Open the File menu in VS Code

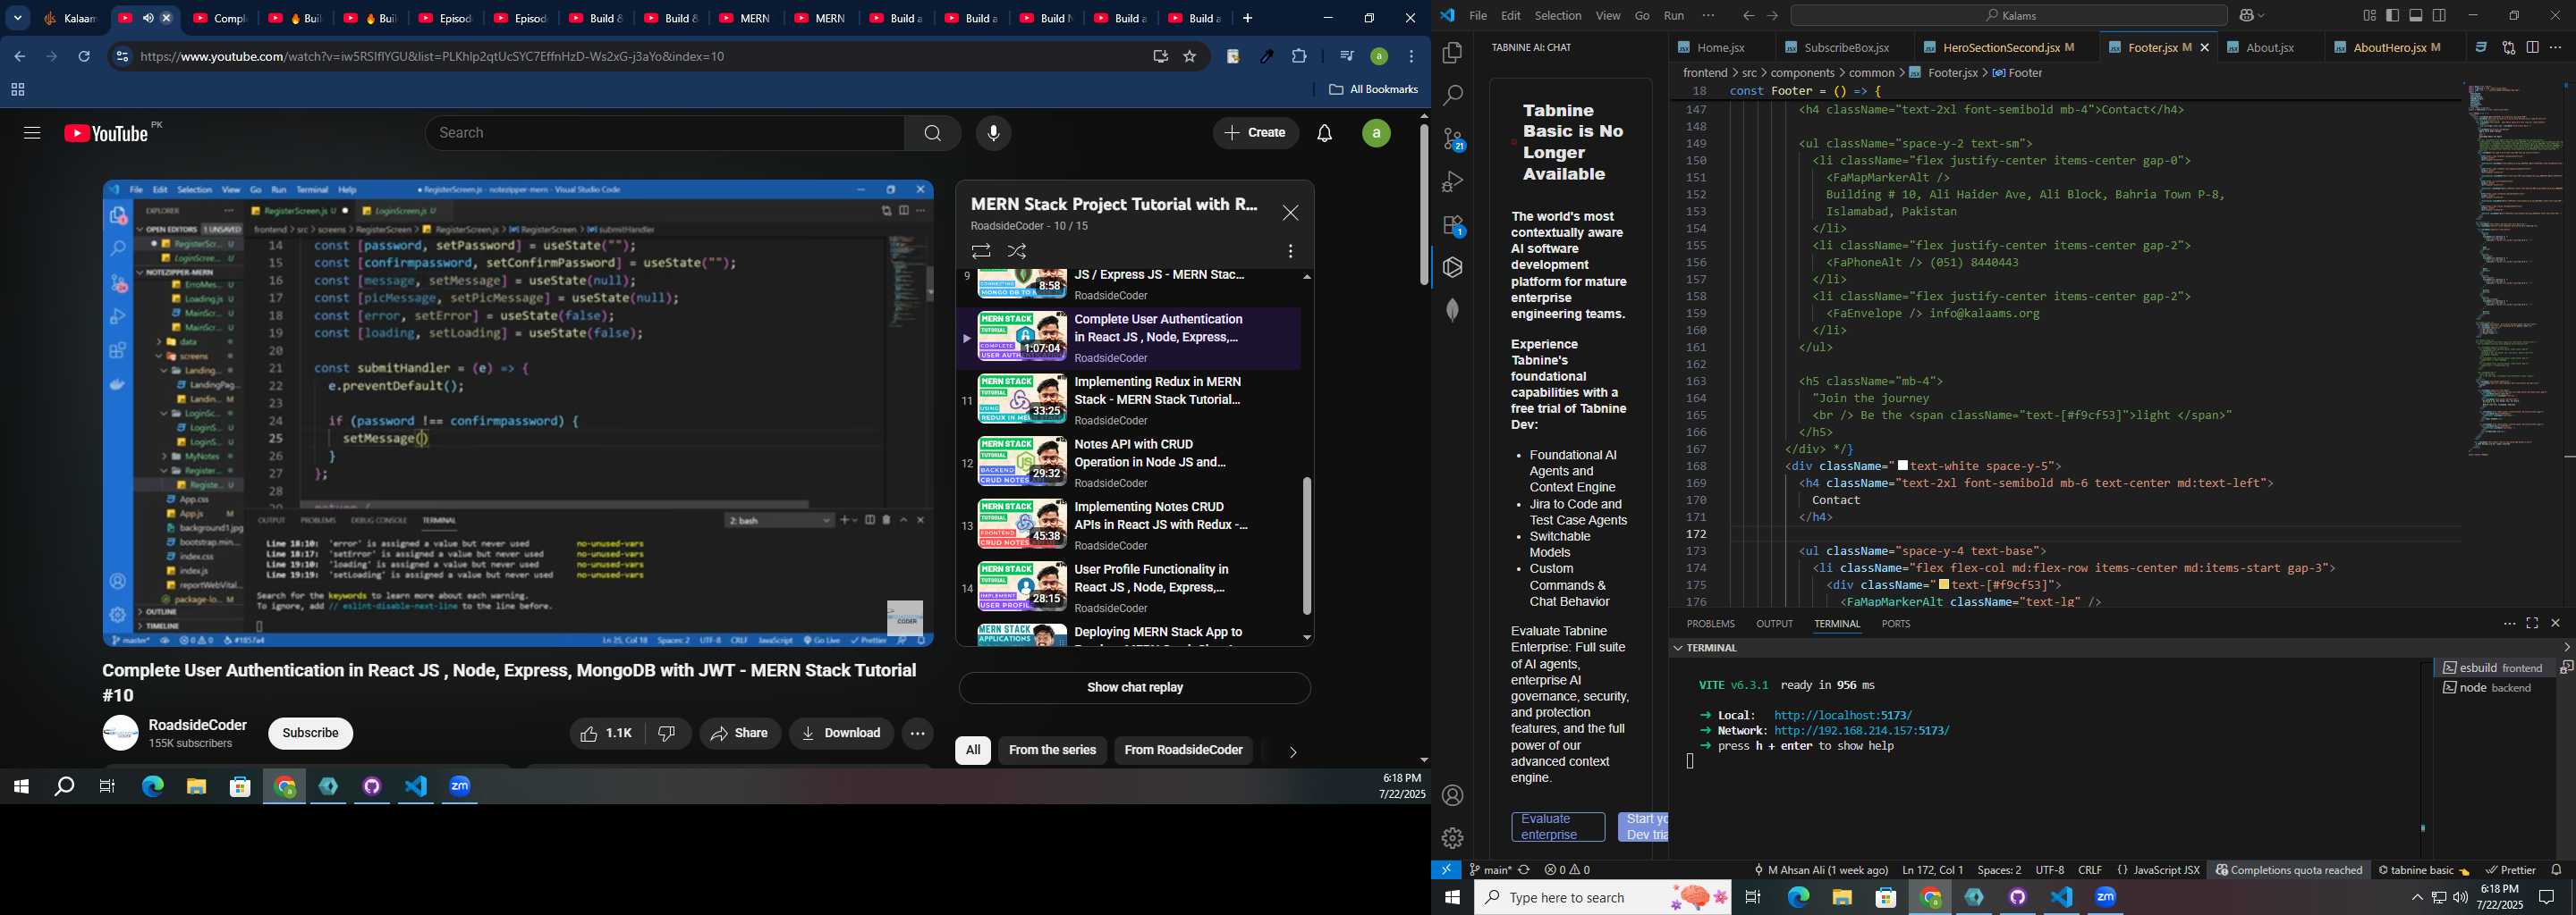(1478, 16)
